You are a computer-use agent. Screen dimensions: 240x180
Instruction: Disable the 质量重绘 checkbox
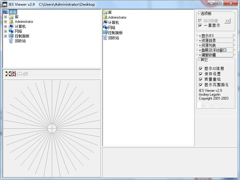point(201,79)
